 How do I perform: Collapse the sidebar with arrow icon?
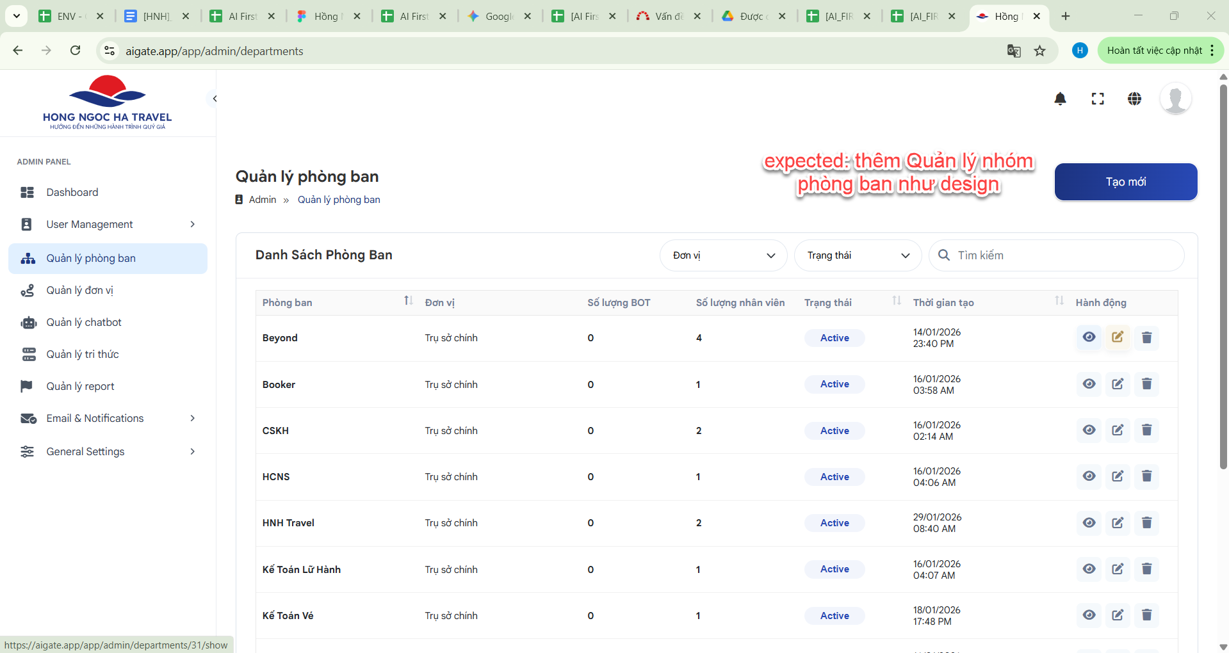point(215,99)
